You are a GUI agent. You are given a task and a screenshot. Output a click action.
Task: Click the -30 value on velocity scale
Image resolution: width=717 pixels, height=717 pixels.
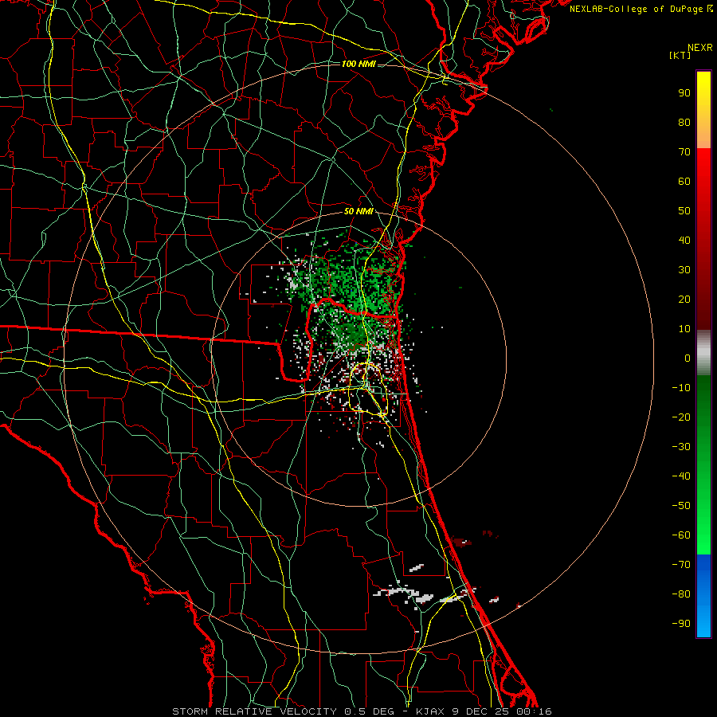pyautogui.click(x=681, y=447)
